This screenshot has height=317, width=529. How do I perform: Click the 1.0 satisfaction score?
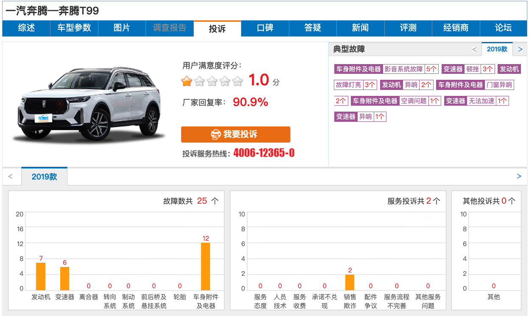pos(259,80)
